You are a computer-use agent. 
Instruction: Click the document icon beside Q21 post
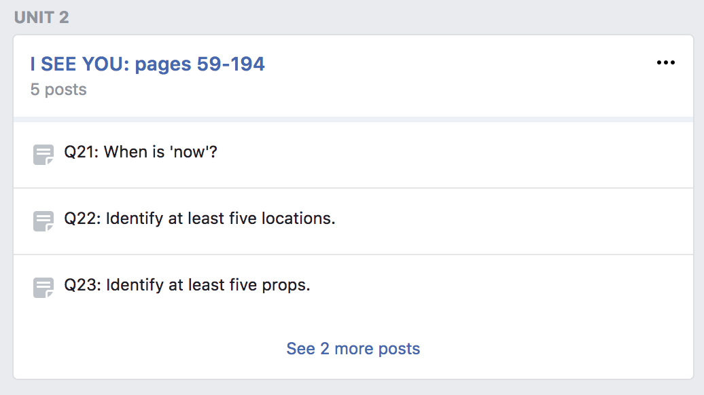pos(43,155)
